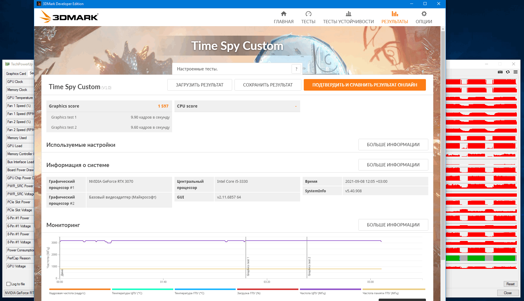Open Fan 1 Speed (%) sensor

[20, 106]
